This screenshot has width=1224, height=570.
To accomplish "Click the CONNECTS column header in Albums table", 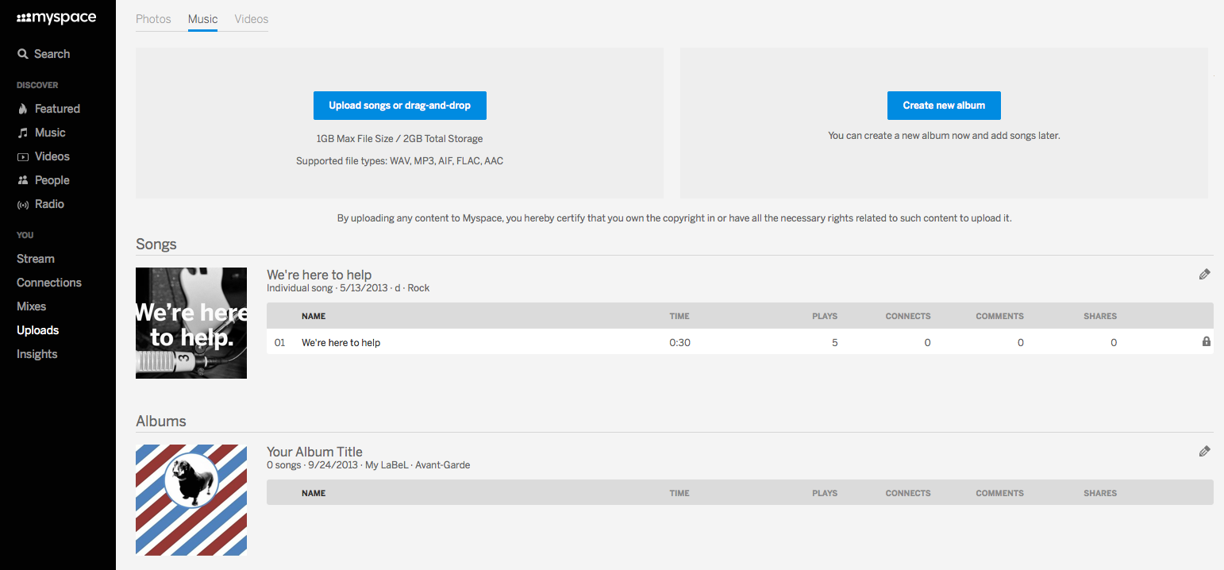I will [x=908, y=493].
